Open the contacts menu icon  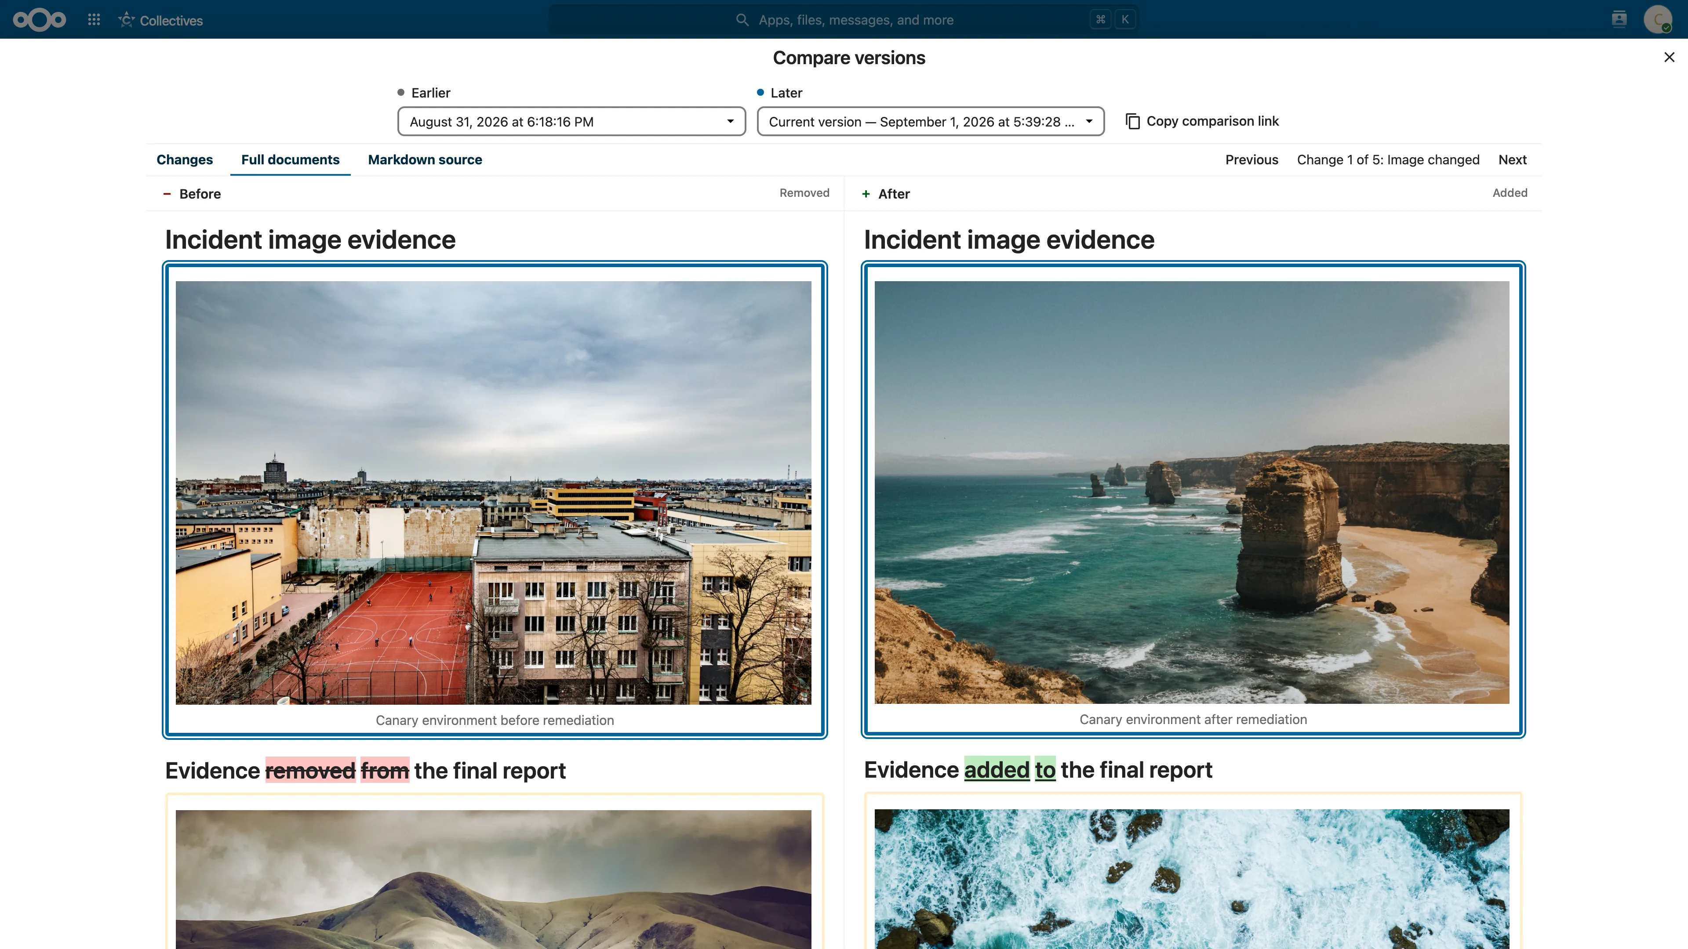(x=1619, y=20)
